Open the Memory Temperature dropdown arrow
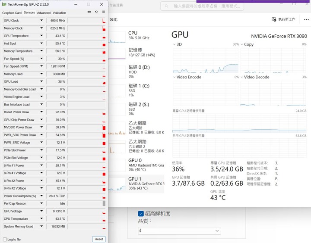The image size is (311, 243). coord(41,51)
